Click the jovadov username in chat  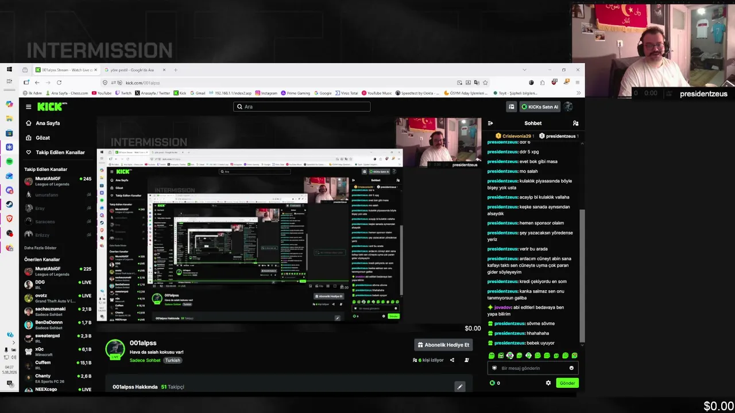(x=503, y=307)
